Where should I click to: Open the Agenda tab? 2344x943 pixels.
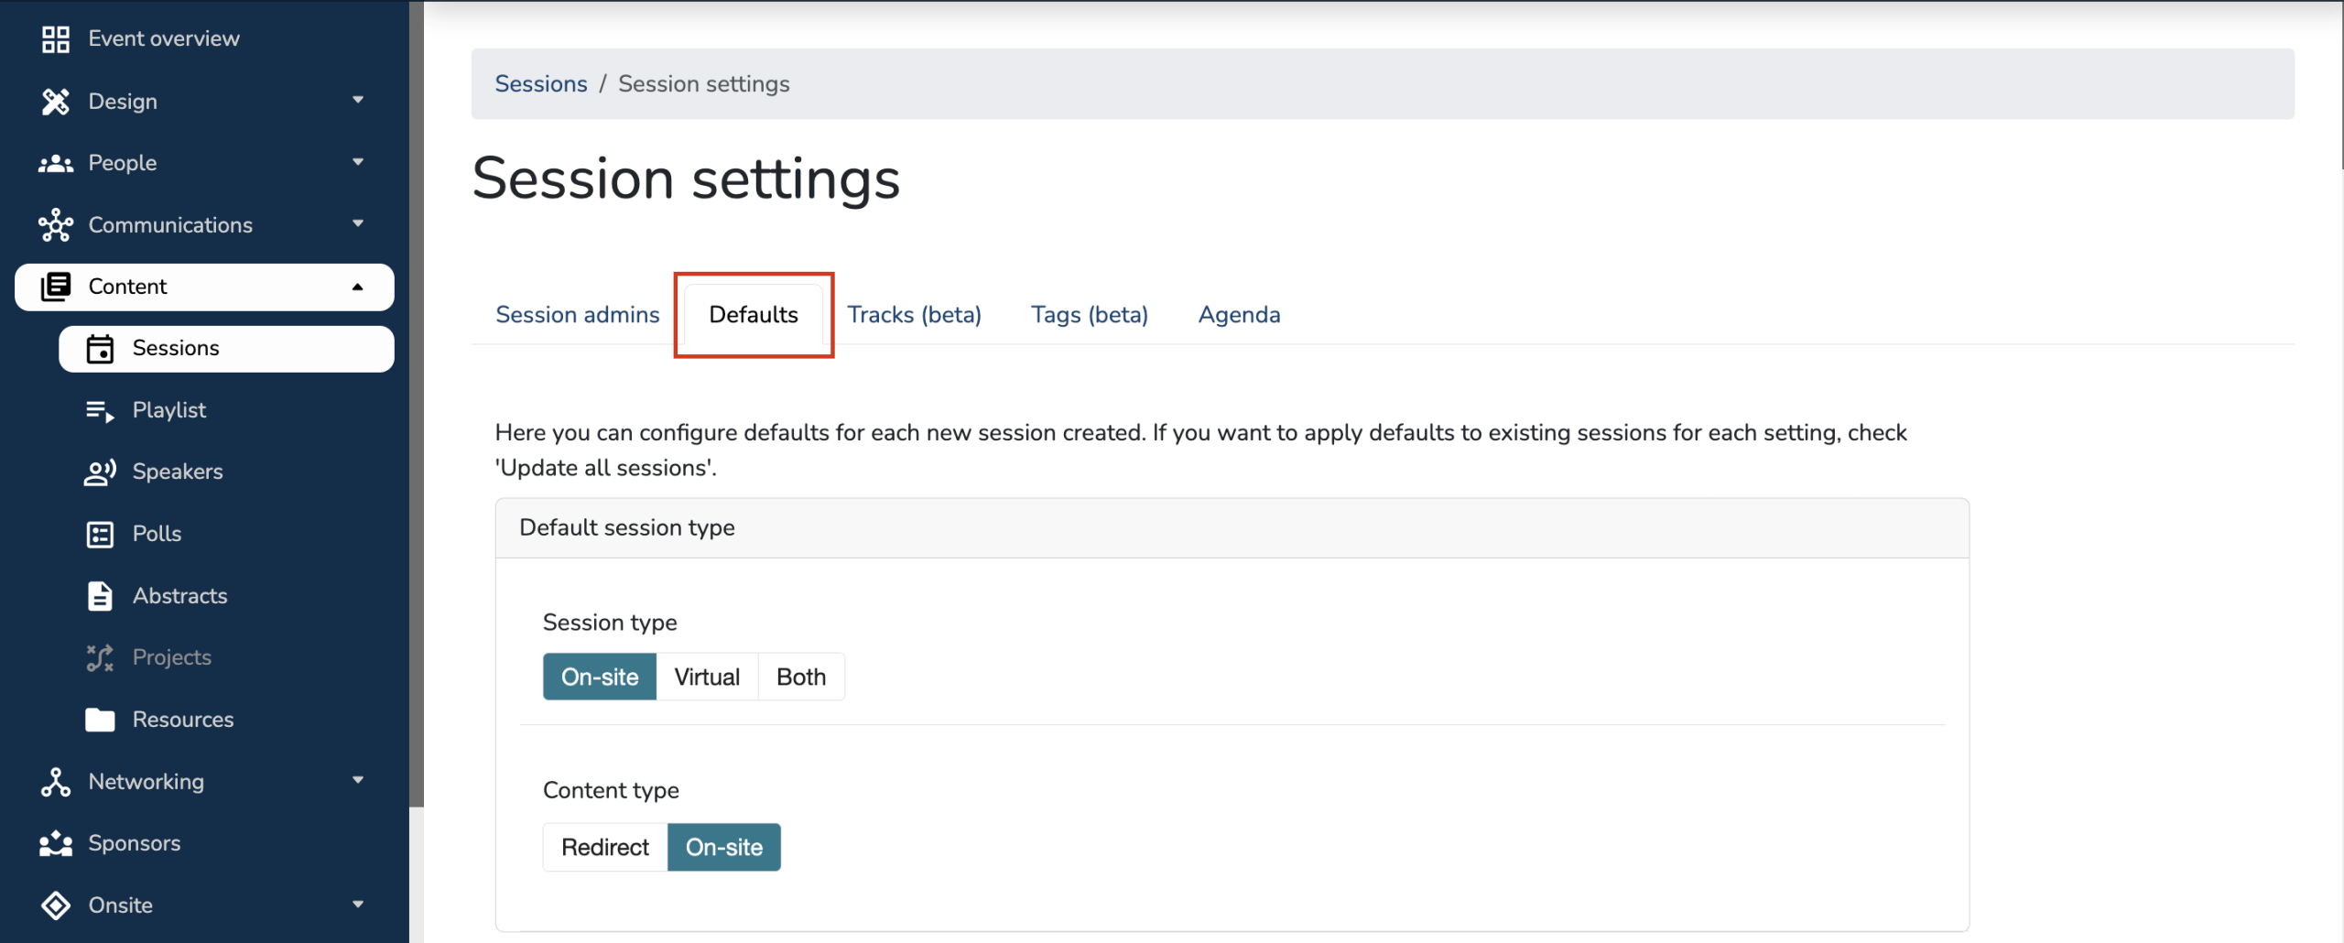[x=1238, y=315]
